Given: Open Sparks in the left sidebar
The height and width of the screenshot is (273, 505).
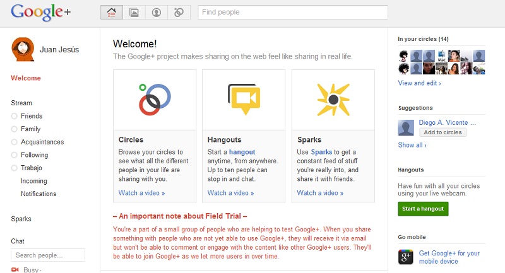Looking at the screenshot, I should (x=21, y=219).
